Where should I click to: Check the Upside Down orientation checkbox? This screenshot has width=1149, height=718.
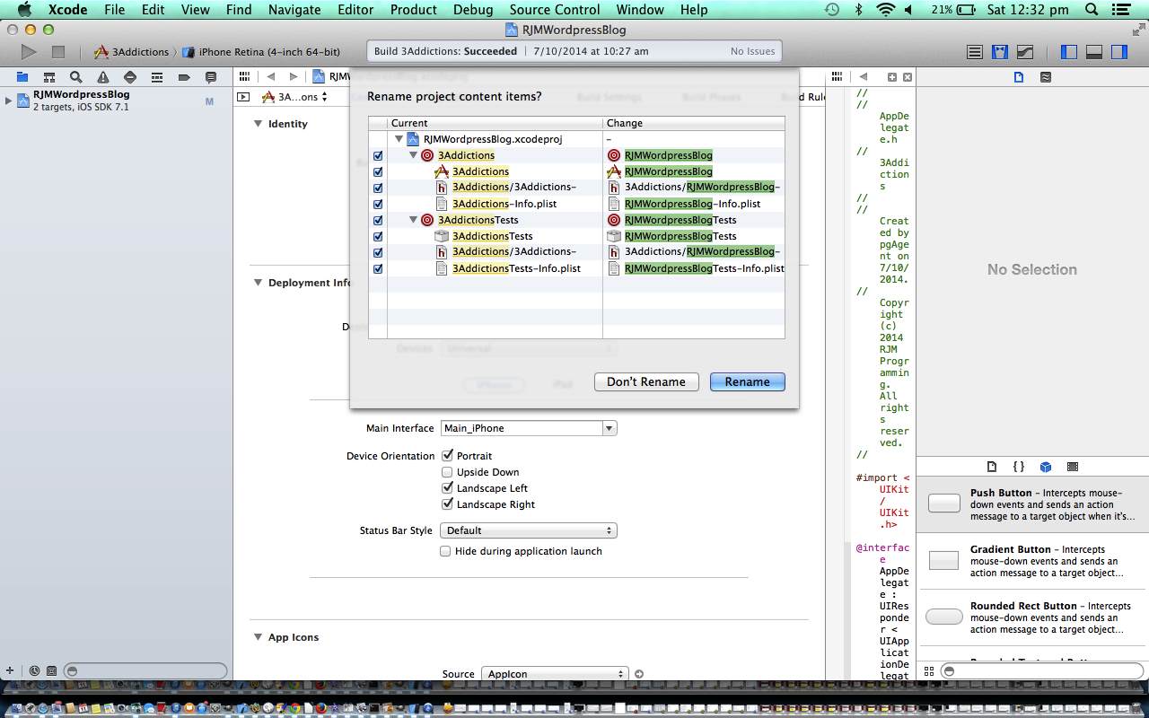(447, 472)
